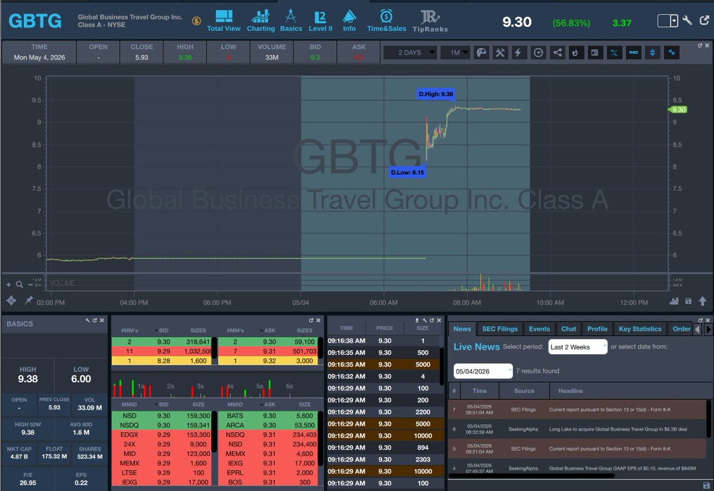Open the Charting module
This screenshot has width=714, height=491.
pyautogui.click(x=261, y=20)
